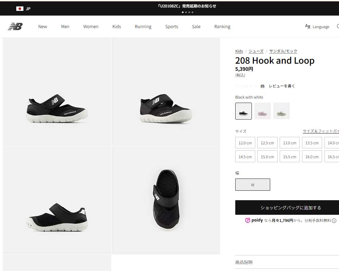Select the green shoe color swatch
Image resolution: width=339 pixels, height=271 pixels.
click(x=281, y=111)
